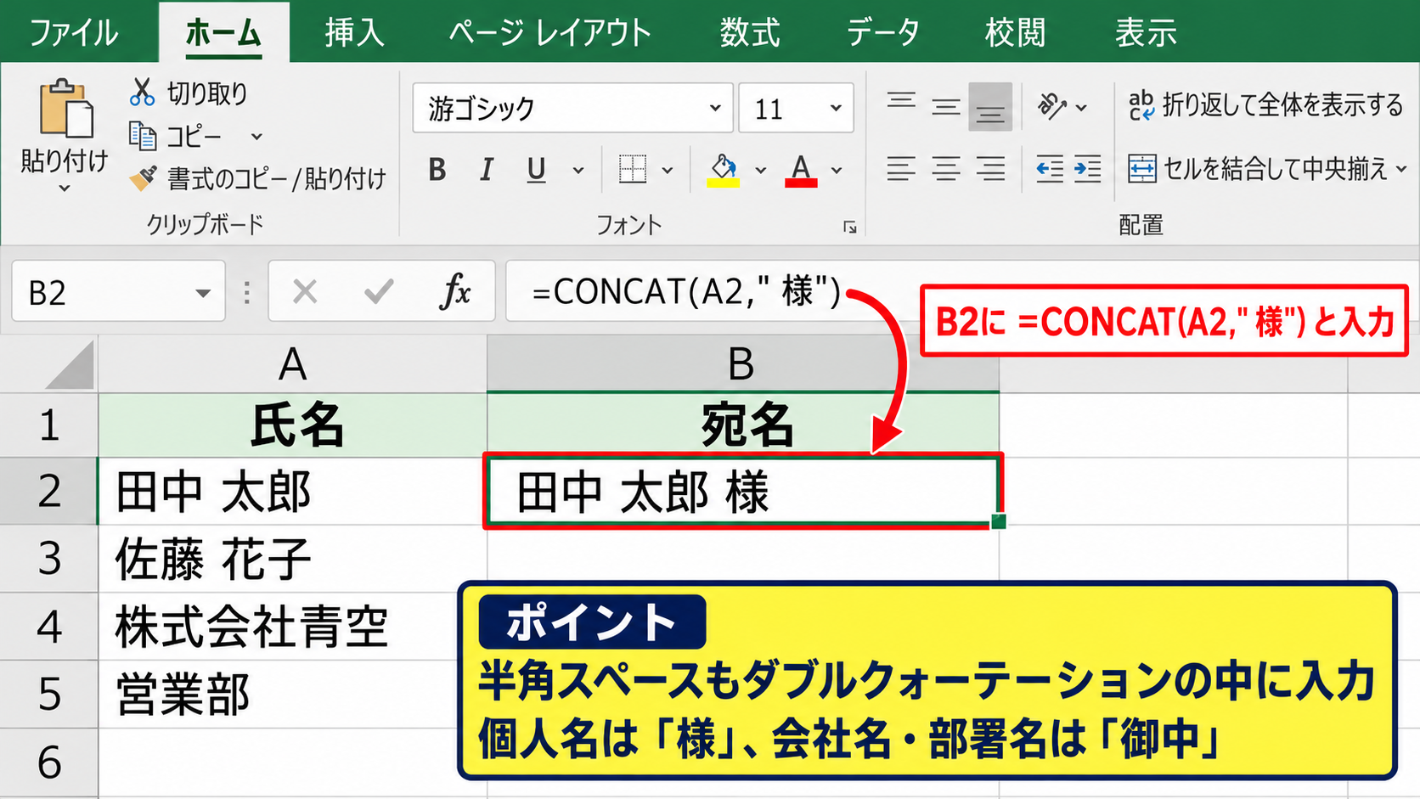Toggle Underline formatting
1420x799 pixels.
[x=536, y=170]
